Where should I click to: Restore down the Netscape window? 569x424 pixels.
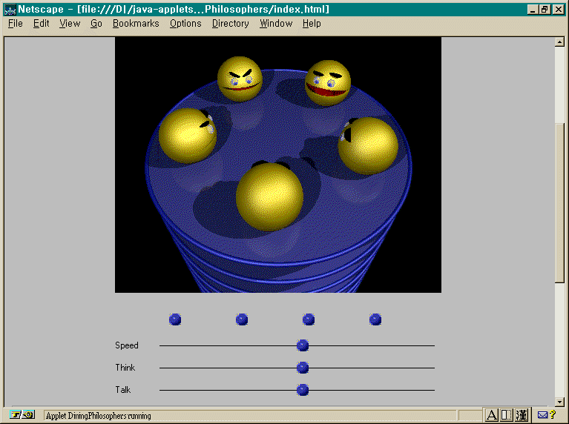coord(545,10)
